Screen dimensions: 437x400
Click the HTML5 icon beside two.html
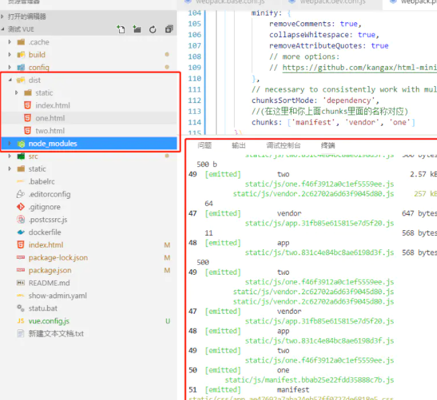28,131
